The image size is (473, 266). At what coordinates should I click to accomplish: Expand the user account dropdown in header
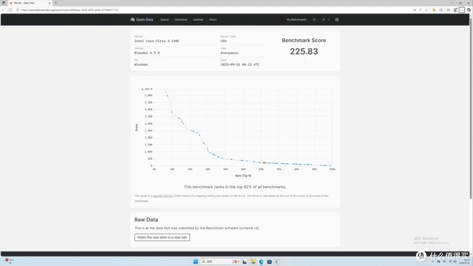tap(326, 20)
